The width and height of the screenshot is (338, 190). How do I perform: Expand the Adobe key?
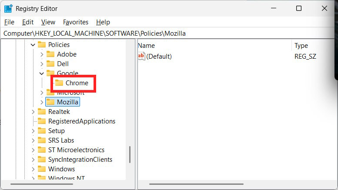coord(42,54)
